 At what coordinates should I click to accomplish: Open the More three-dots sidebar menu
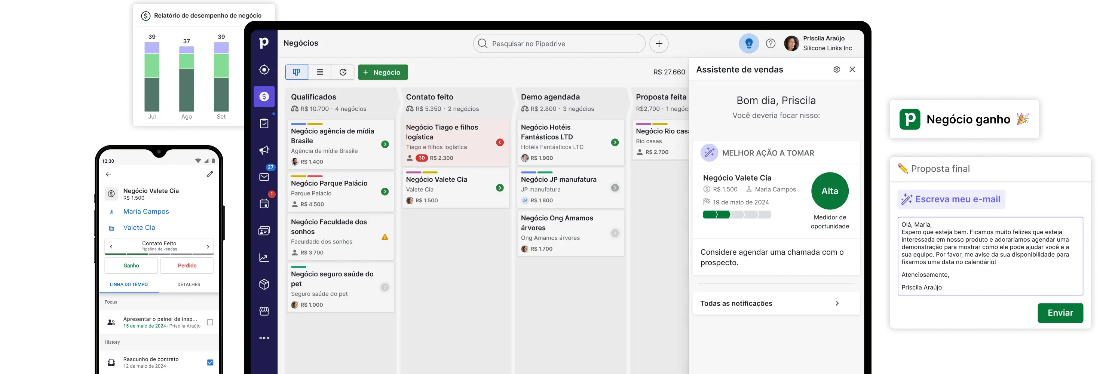coord(264,338)
